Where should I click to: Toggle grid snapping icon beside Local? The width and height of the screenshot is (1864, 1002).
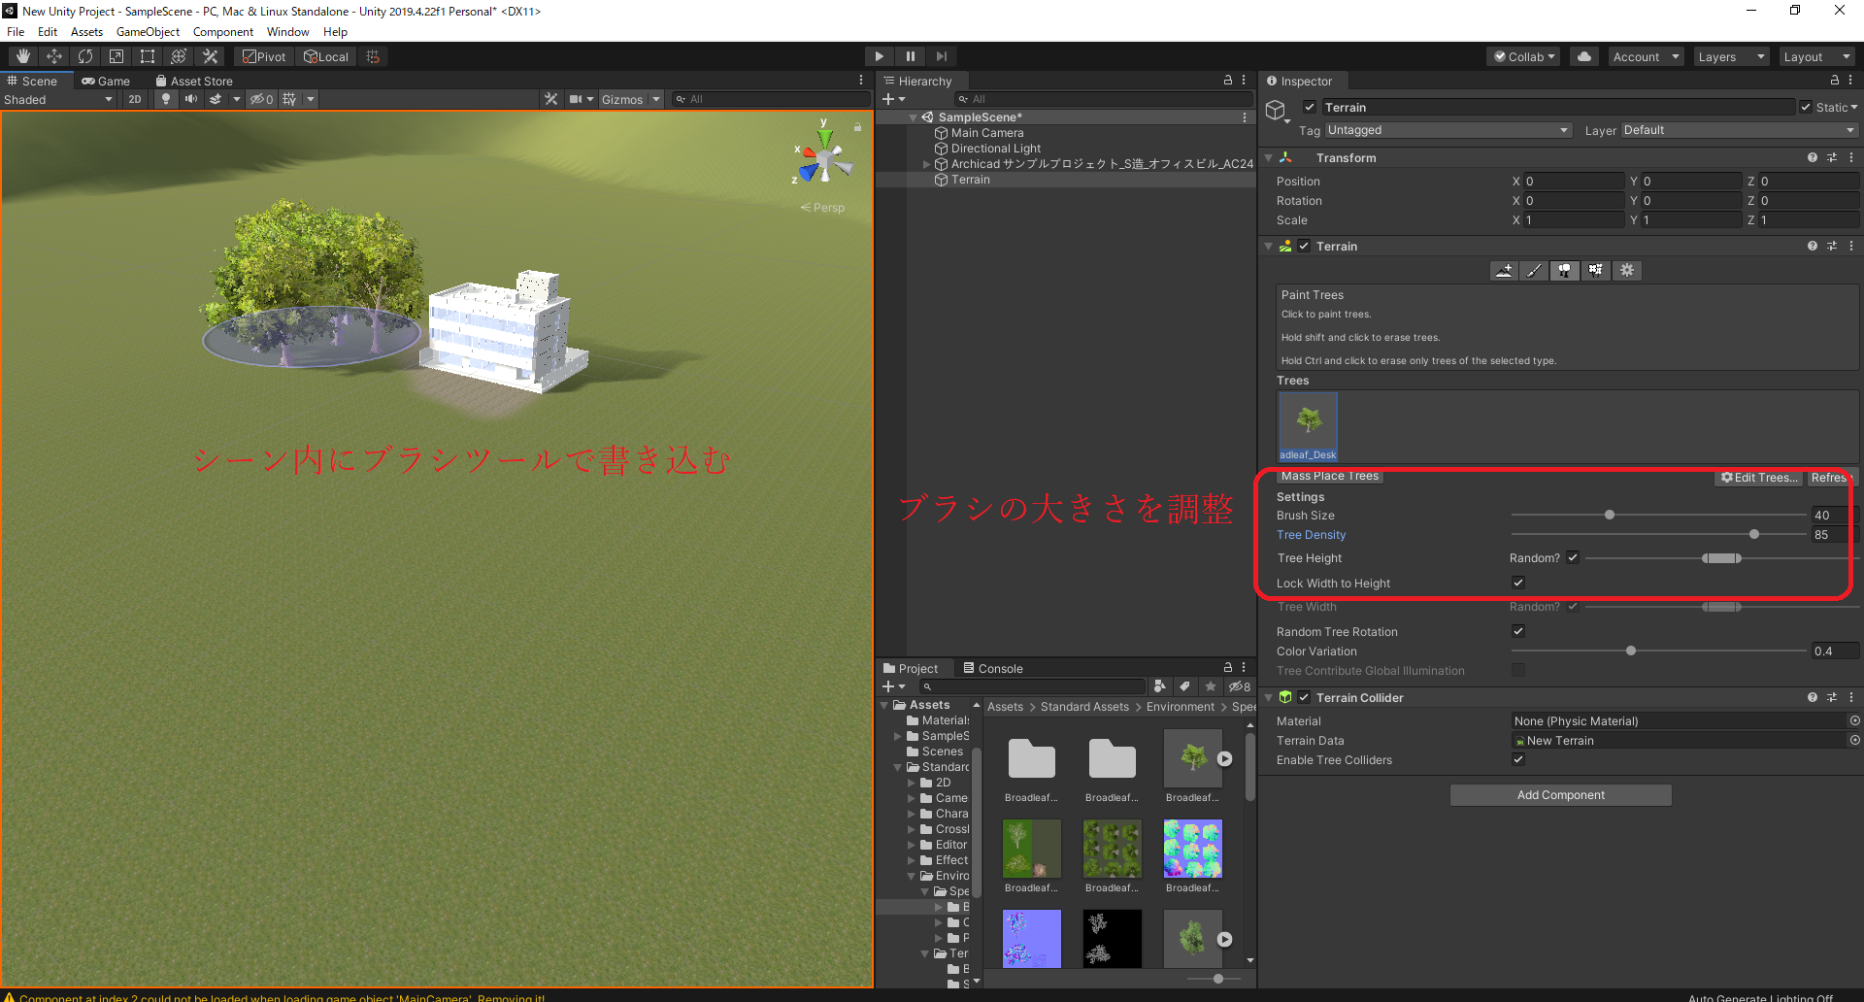click(373, 56)
